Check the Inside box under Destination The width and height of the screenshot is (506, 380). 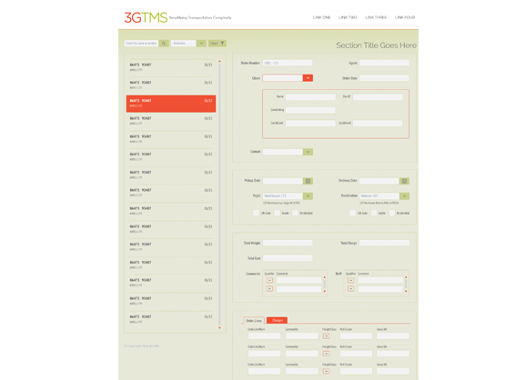click(374, 213)
